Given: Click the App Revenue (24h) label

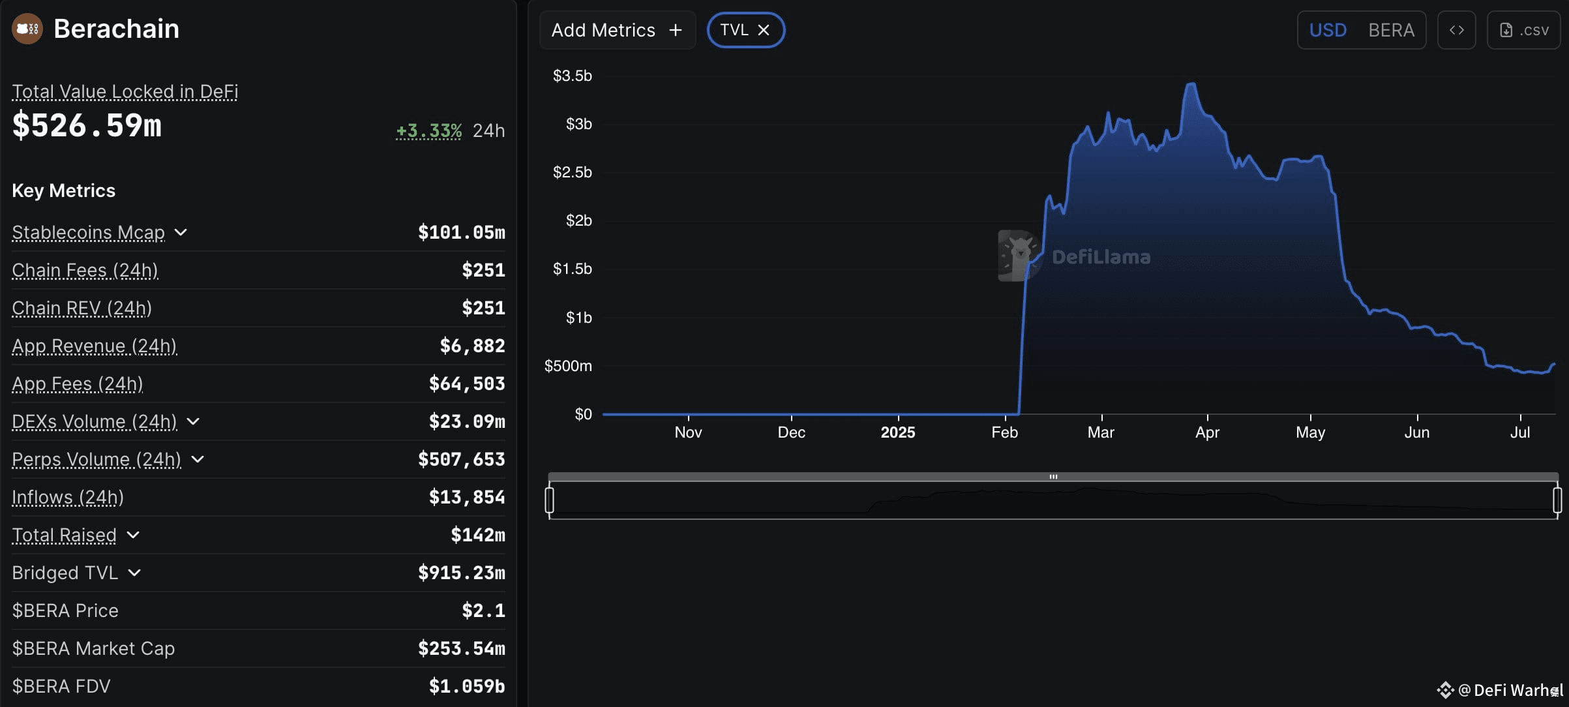Looking at the screenshot, I should 94,346.
